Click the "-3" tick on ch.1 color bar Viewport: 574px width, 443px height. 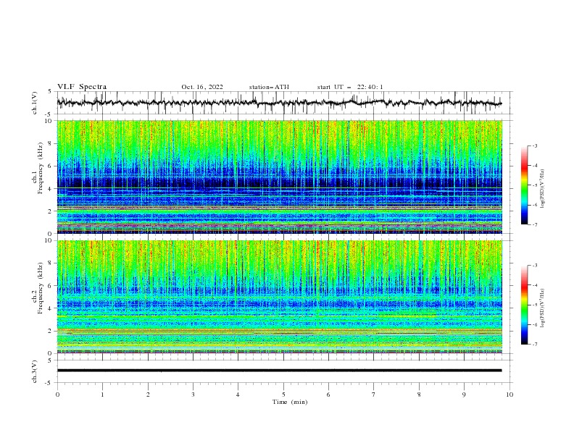(534, 145)
